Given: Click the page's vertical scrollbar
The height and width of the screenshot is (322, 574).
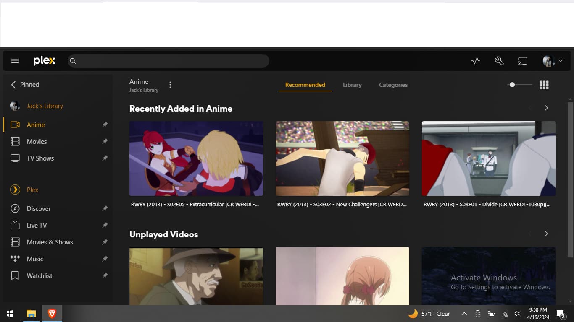Looking at the screenshot, I should click(570, 180).
